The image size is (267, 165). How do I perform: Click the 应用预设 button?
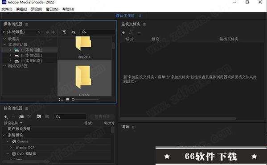click(x=102, y=117)
